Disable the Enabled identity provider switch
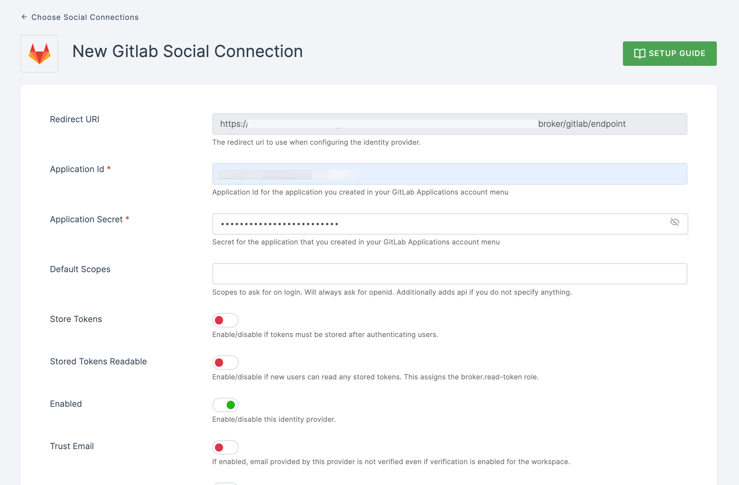 [x=225, y=405]
